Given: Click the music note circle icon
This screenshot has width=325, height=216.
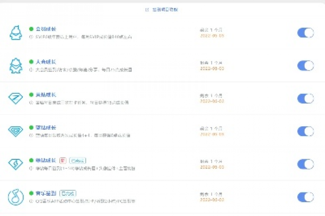Looking at the screenshot, I should (x=16, y=197).
